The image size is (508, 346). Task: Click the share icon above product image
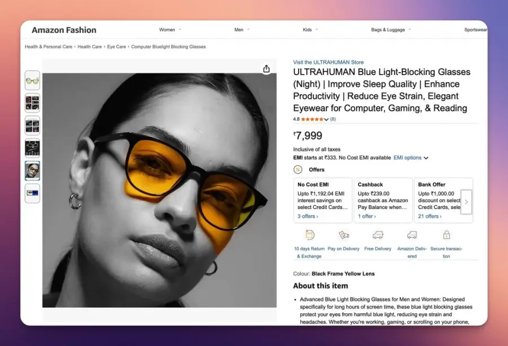(x=266, y=69)
